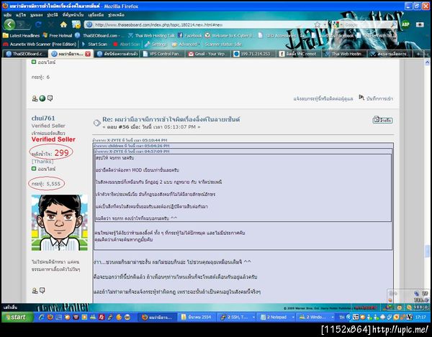432x337 pixels.
Task: Open the back/forward history dropdown arrow
Action: (28, 25)
